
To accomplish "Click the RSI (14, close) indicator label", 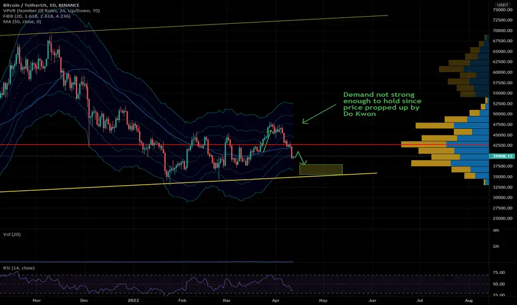I will pos(19,268).
